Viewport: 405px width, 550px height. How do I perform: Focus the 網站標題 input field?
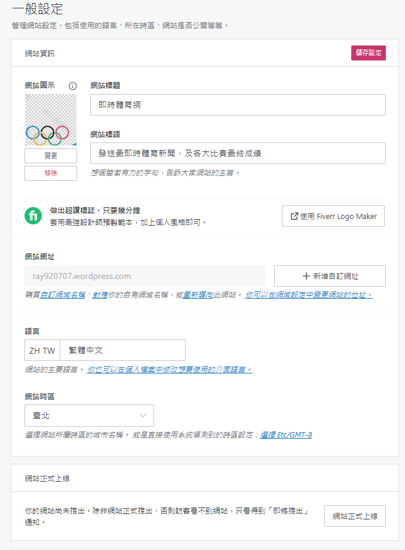238,105
